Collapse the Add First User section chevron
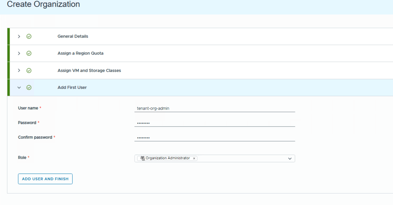Image resolution: width=393 pixels, height=205 pixels. (19, 88)
